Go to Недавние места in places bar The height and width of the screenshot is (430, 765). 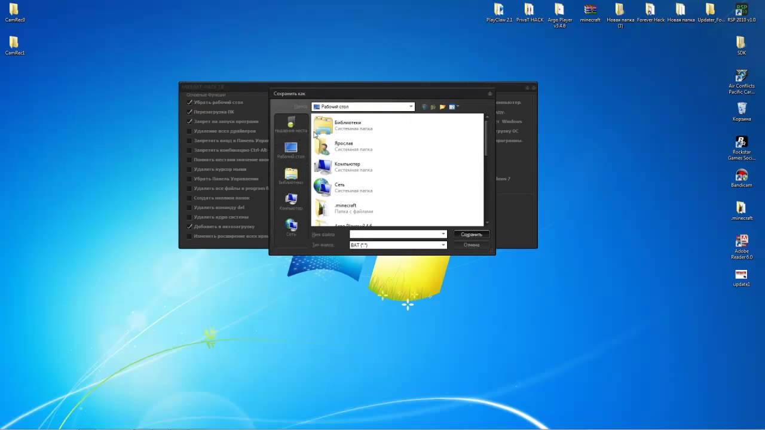point(291,125)
